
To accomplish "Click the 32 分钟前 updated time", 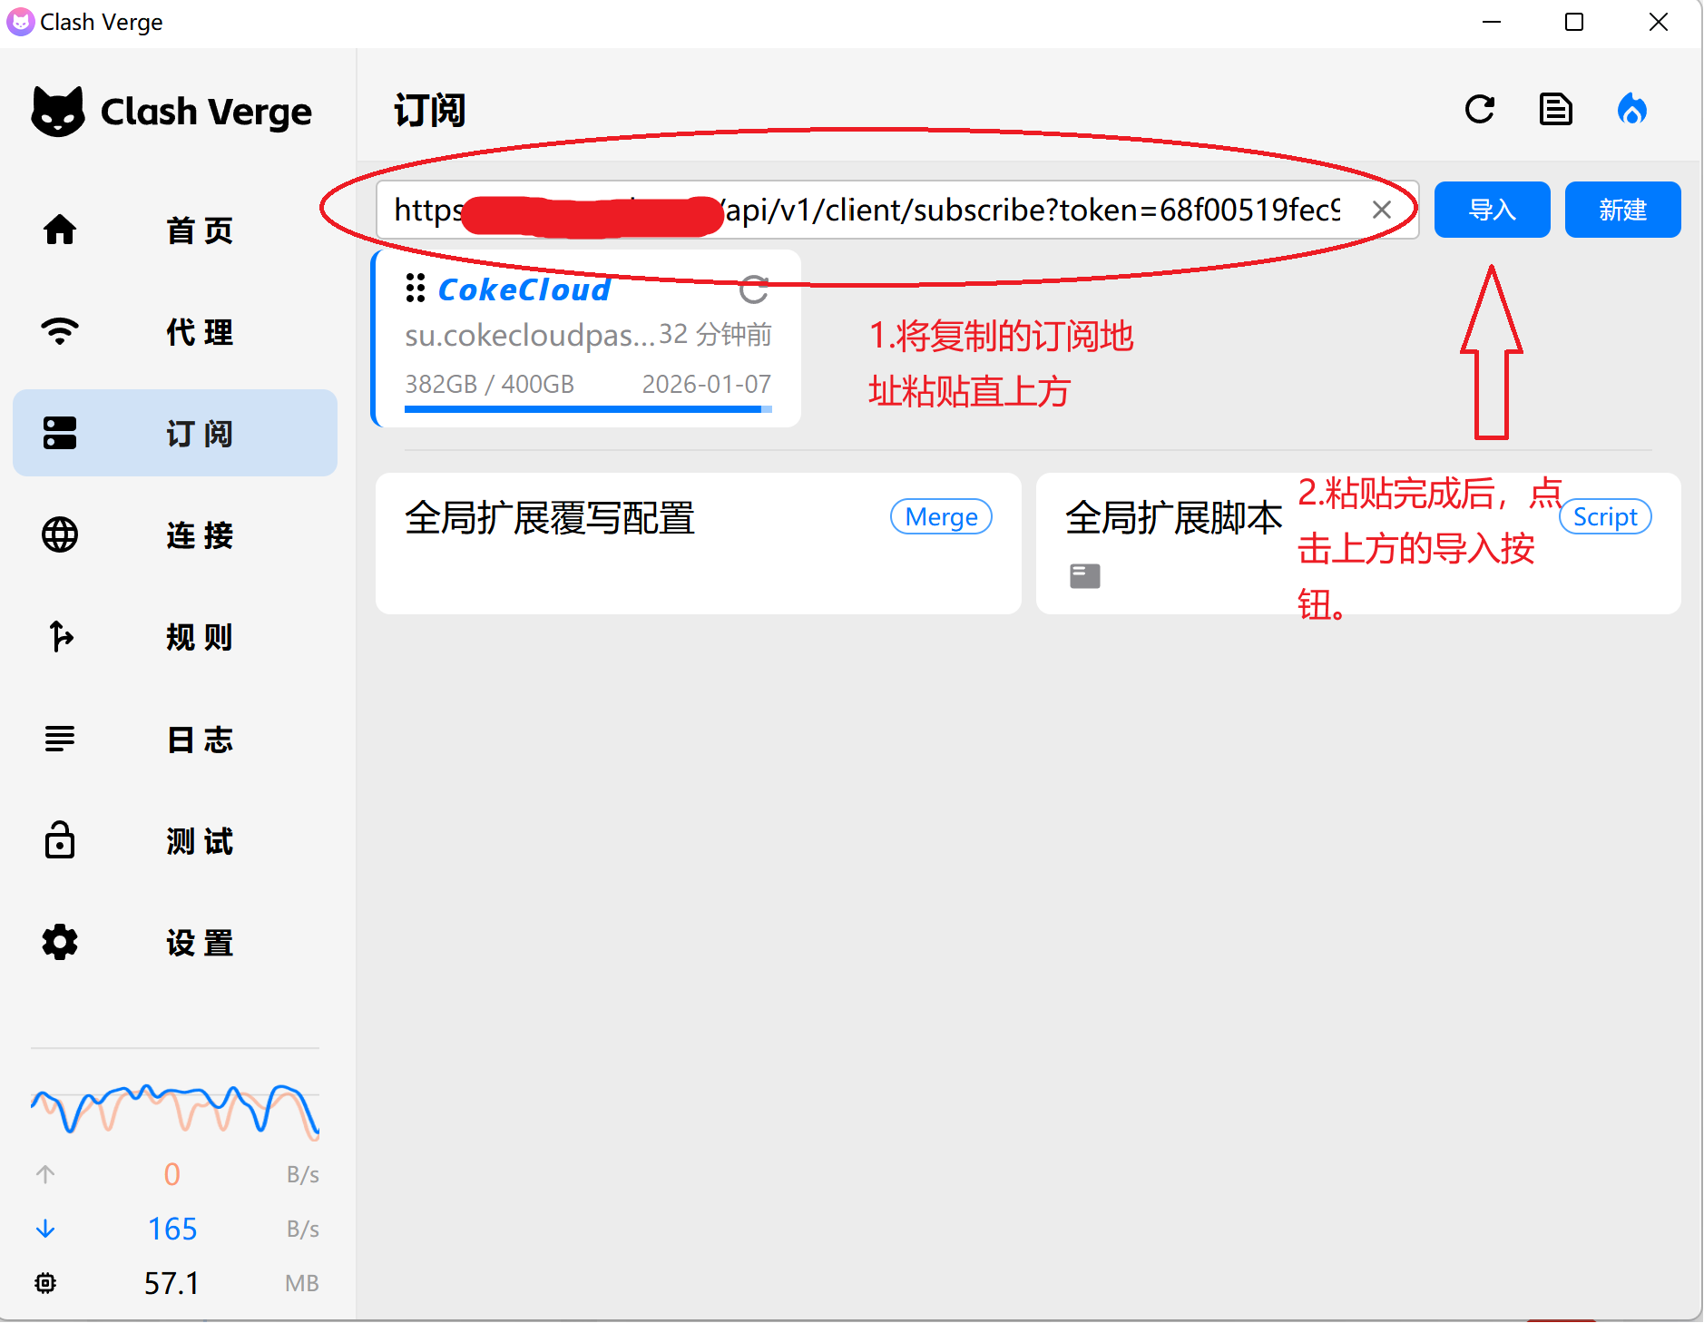I will click(716, 334).
